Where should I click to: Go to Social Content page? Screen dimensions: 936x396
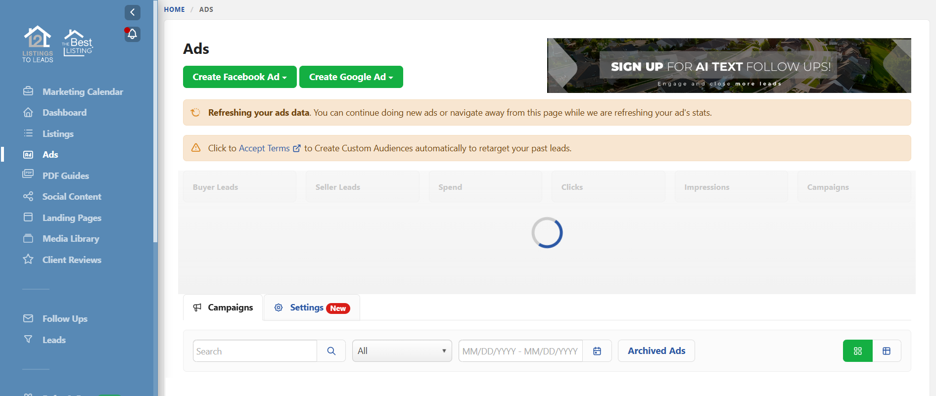pos(71,197)
